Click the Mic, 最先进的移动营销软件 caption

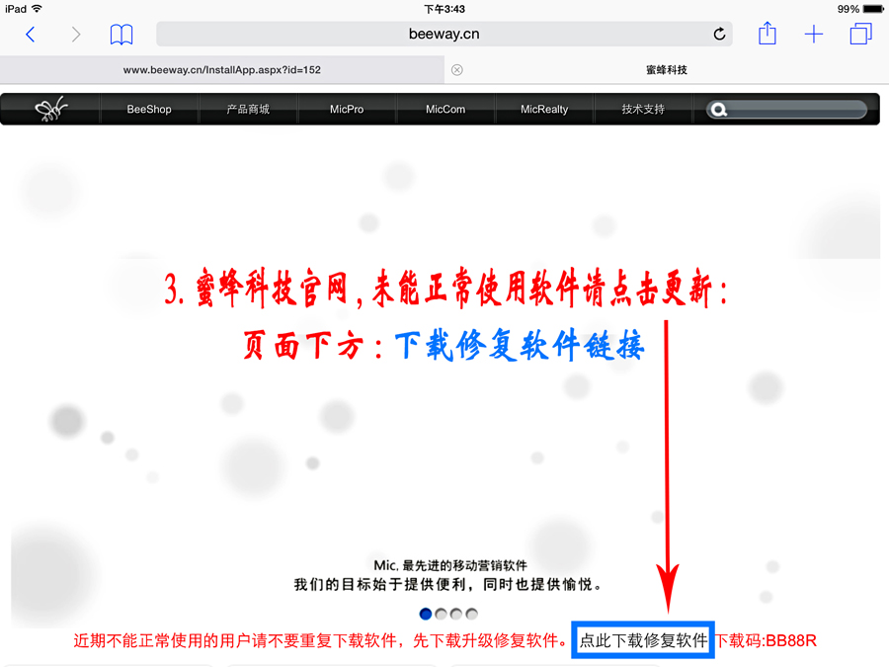coord(450,565)
